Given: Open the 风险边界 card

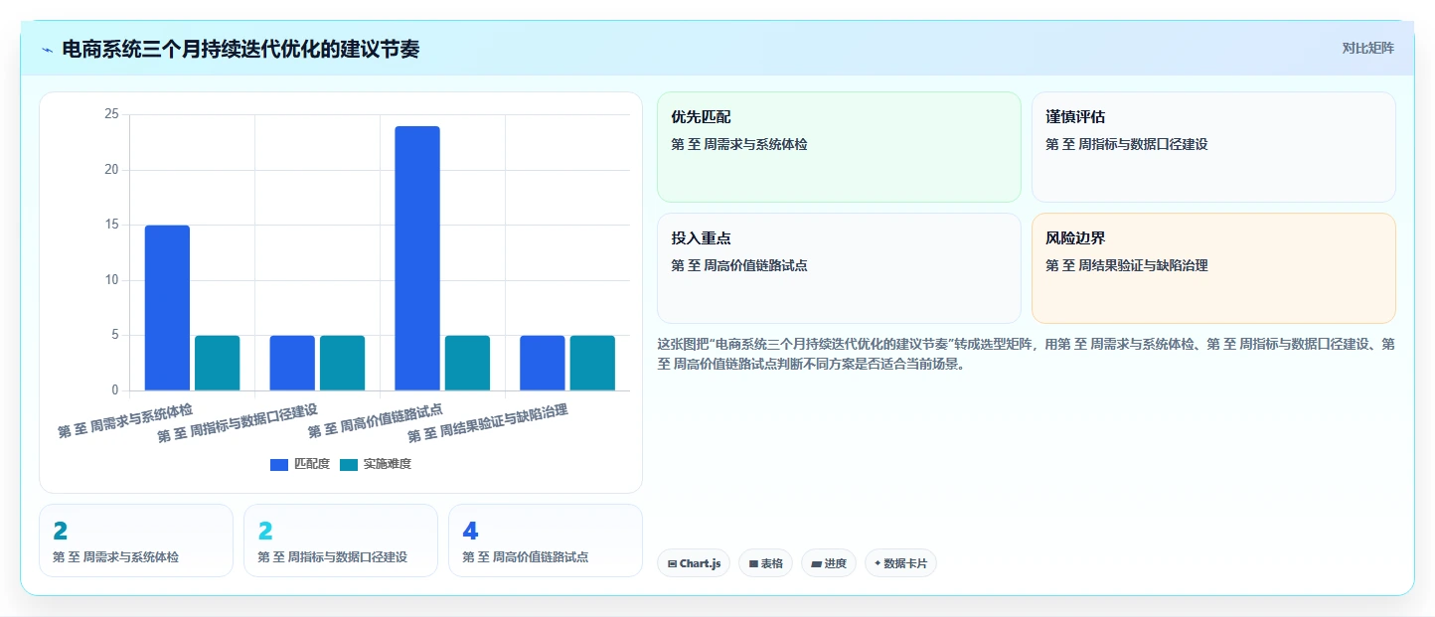Looking at the screenshot, I should tap(1213, 268).
